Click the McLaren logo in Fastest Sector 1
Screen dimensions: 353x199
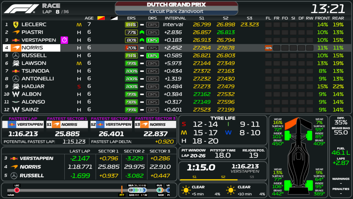click(56, 124)
